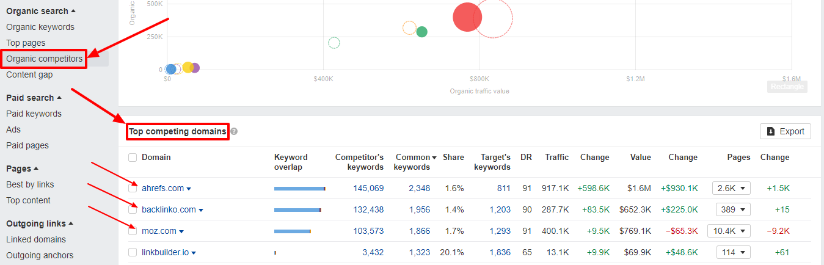Click competitor's keywords value 145,069

pyautogui.click(x=368, y=188)
